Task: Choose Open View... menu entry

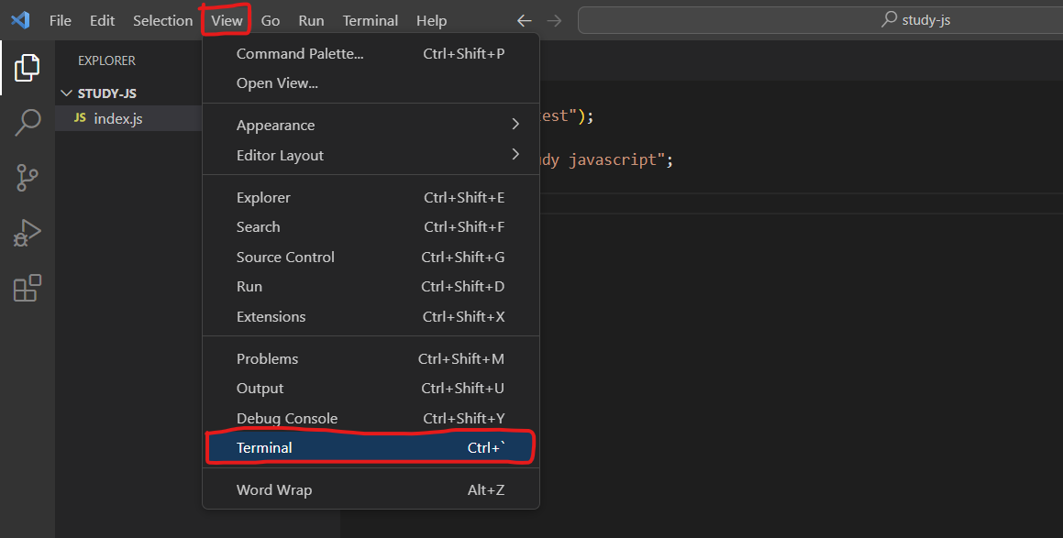Action: point(371,83)
